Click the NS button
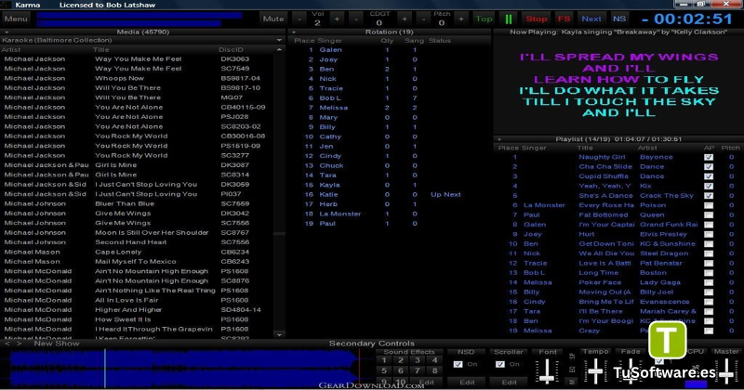744x390 pixels. point(619,19)
